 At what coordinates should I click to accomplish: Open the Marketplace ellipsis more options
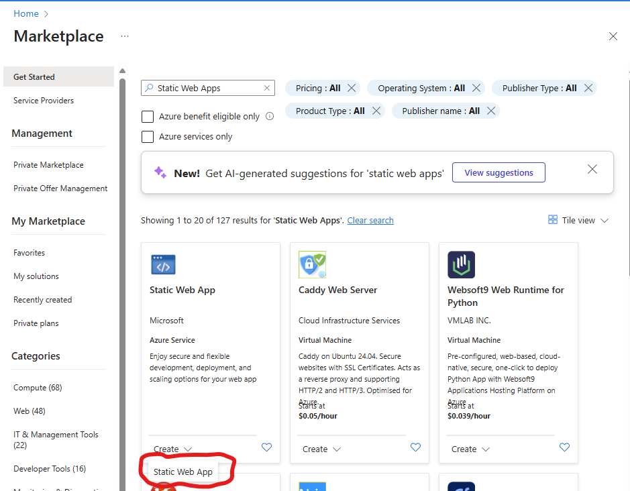click(x=125, y=36)
